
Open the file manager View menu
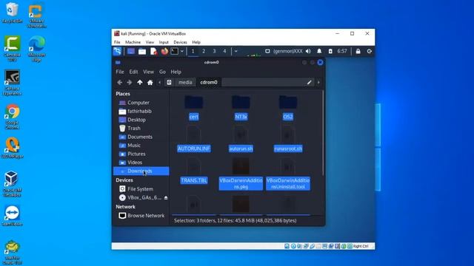[x=148, y=72]
